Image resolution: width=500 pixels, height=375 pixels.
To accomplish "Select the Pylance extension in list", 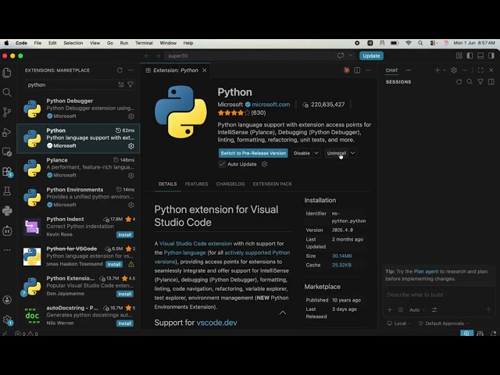I will (78, 168).
